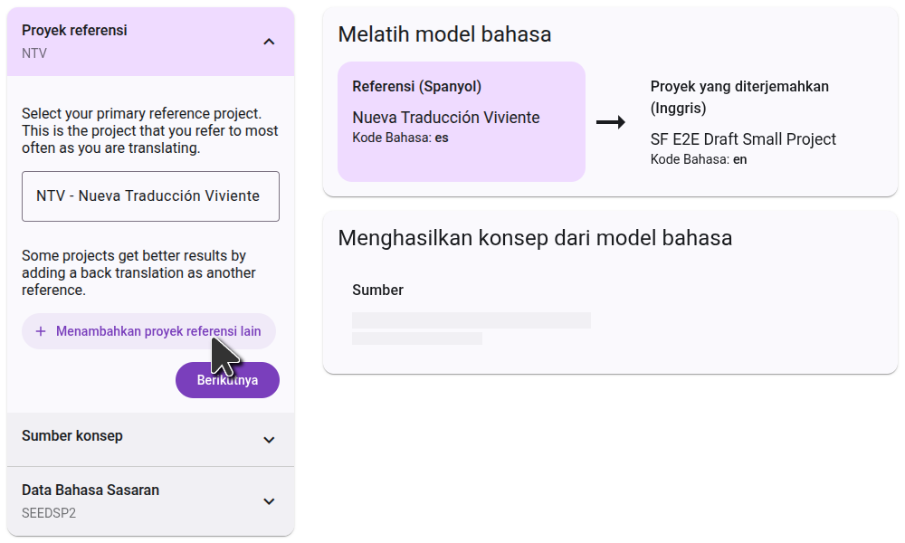Expand Data Bahasa Sasaran using its chevron
Screen dimensions: 905x543
(x=269, y=501)
